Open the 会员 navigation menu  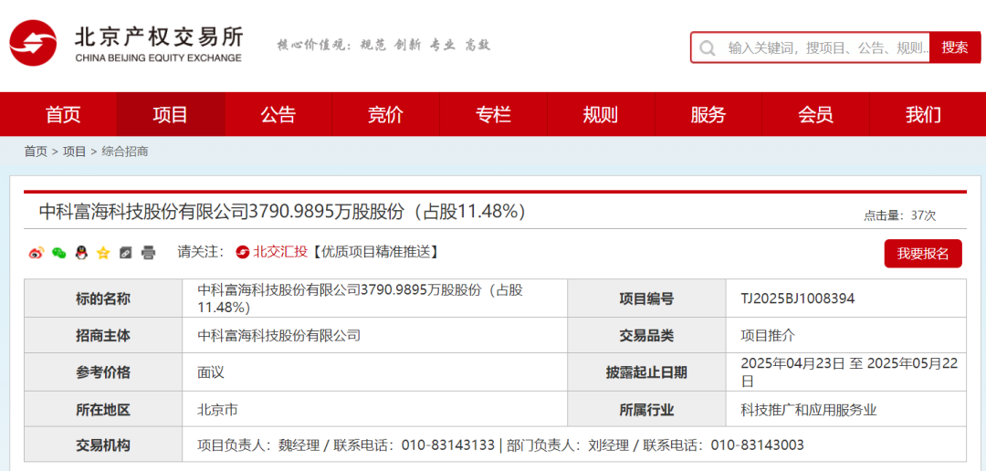click(815, 114)
